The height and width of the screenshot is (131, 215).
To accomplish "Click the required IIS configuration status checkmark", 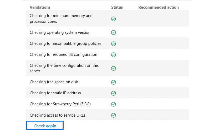I will point(113,55).
